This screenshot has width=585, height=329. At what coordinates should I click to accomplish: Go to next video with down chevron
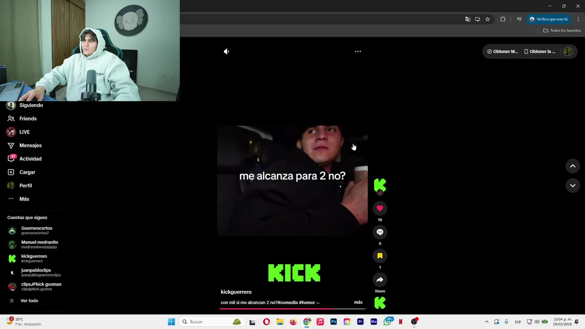coord(573,186)
